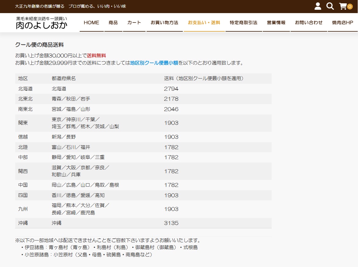Click the red 送料無料 text

coord(96,55)
